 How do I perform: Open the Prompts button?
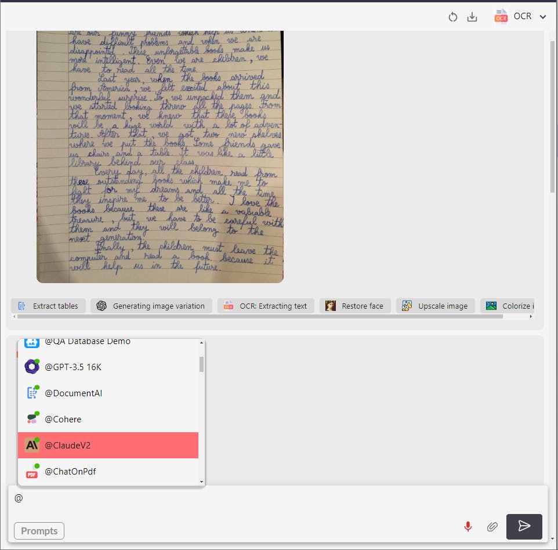tap(39, 531)
